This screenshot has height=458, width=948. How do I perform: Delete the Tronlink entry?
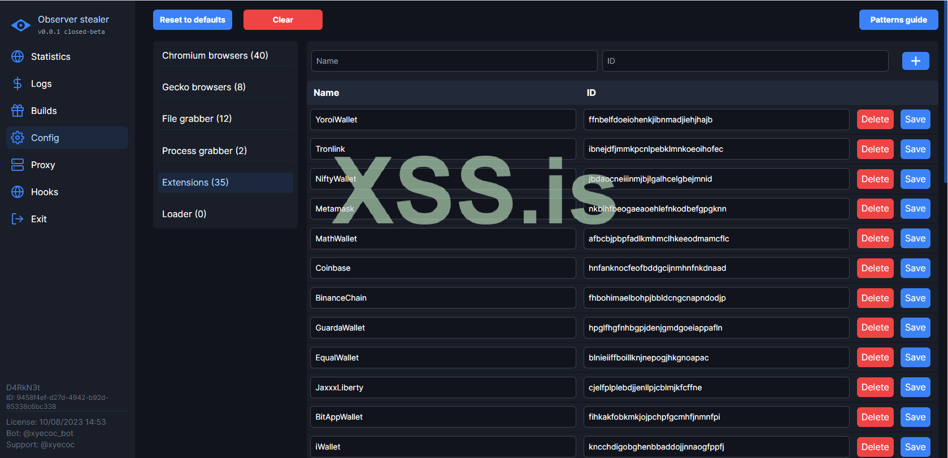pyautogui.click(x=875, y=149)
